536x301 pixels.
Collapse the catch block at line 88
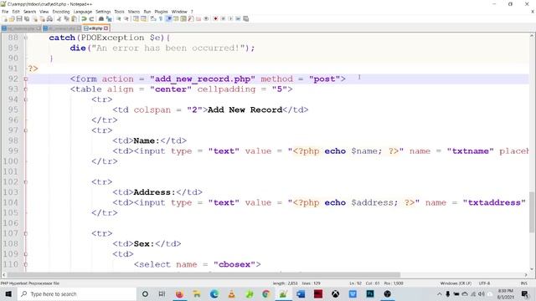pos(26,38)
